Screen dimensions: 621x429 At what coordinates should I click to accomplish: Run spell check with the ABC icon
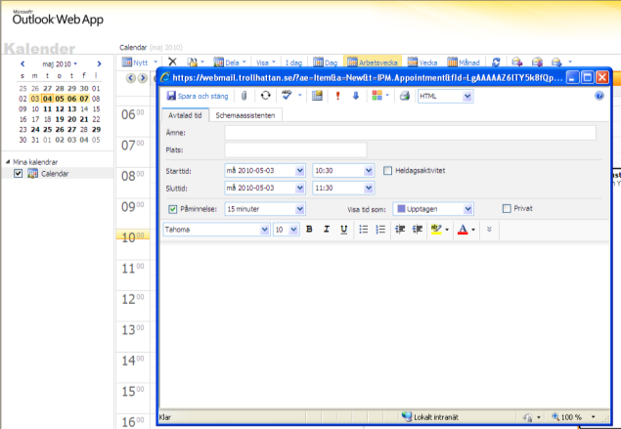tap(287, 95)
